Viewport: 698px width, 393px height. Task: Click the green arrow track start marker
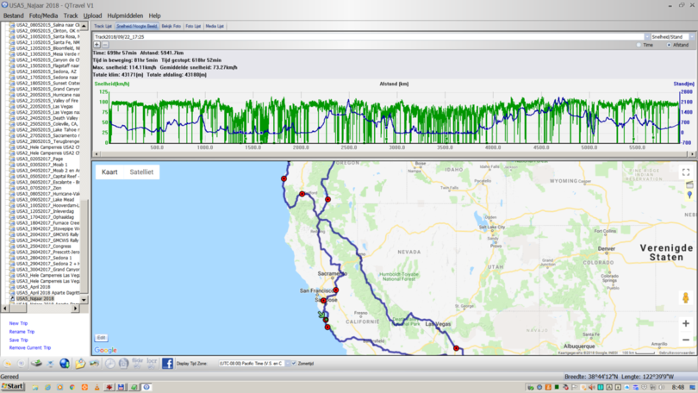point(321,315)
